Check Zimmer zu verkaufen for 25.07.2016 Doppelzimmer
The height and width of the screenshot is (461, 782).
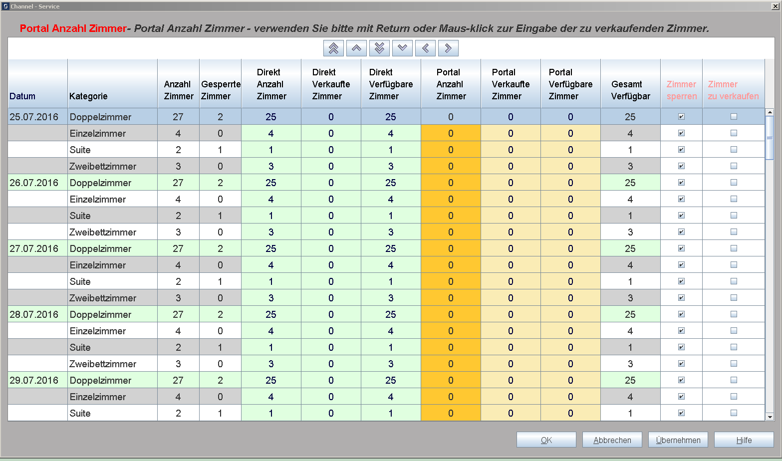[x=734, y=117]
